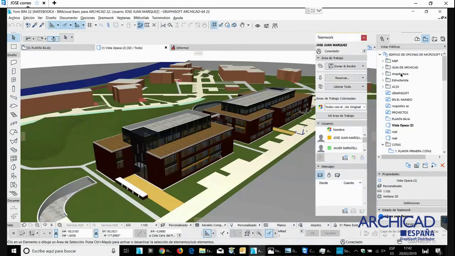Click the grid snap icon in toolbar

(90, 25)
